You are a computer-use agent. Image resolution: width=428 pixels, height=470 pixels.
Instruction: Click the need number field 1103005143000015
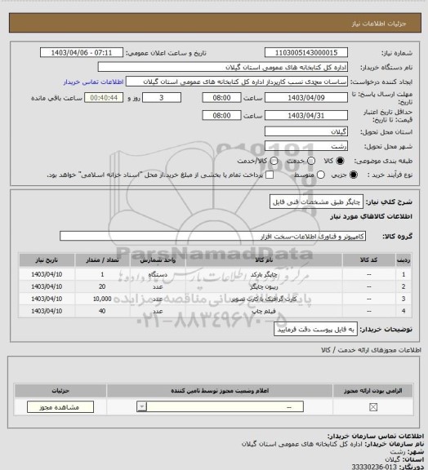pyautogui.click(x=306, y=53)
